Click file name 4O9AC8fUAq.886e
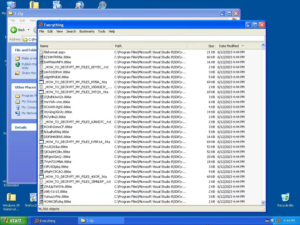Viewport: 300px width, 225px height. point(57,202)
